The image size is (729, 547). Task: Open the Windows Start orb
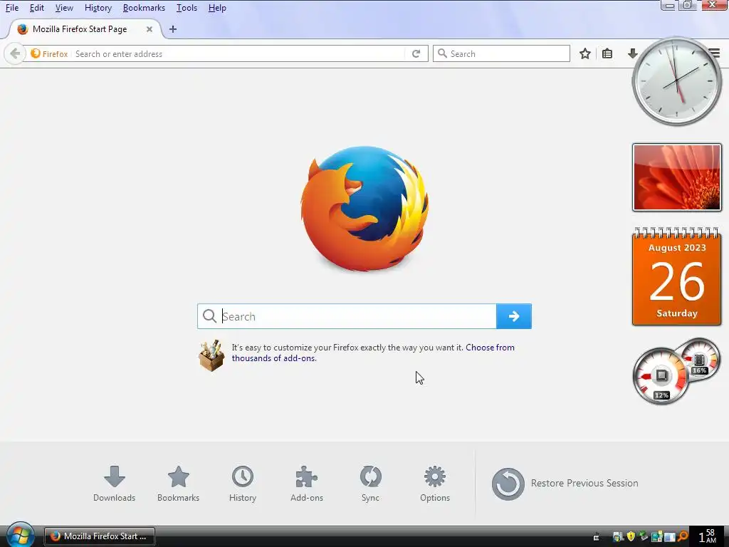19,535
